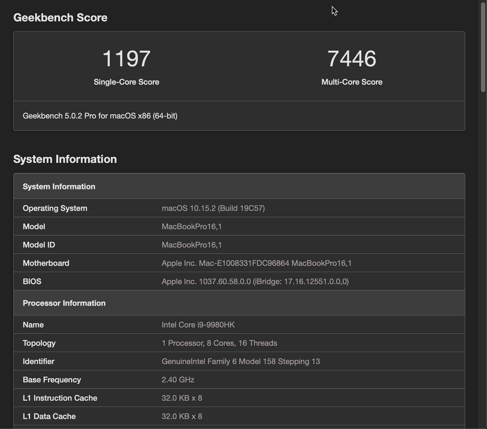Click the BIOS value with iBridge version

click(255, 281)
